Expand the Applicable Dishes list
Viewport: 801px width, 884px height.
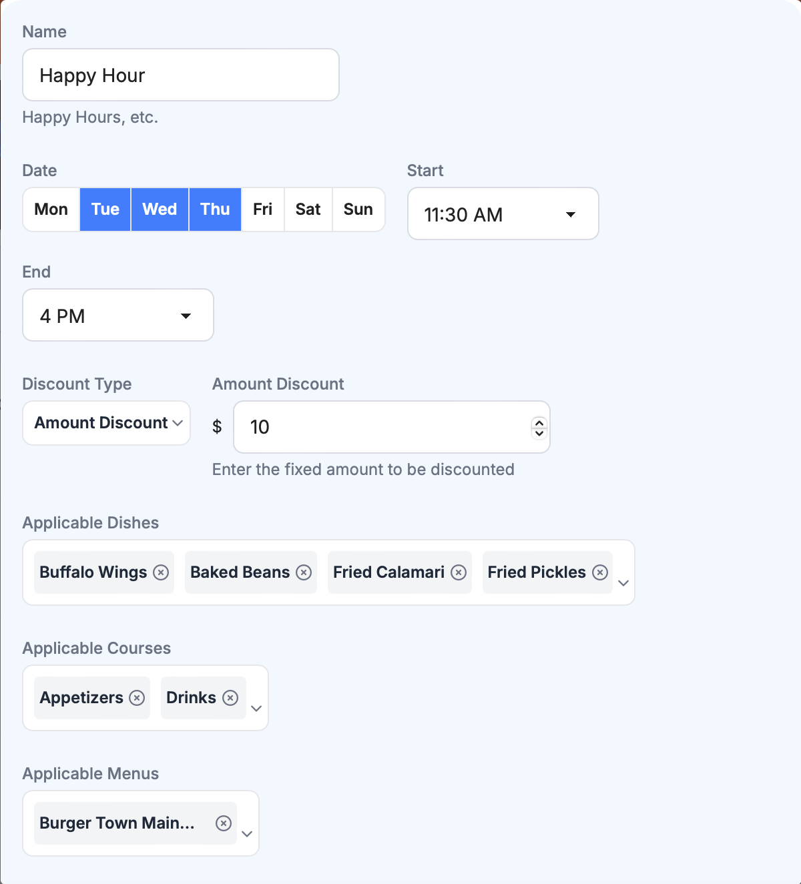pyautogui.click(x=623, y=582)
